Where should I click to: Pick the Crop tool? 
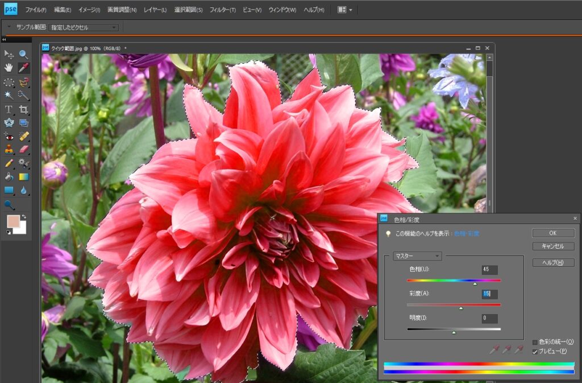tap(24, 109)
